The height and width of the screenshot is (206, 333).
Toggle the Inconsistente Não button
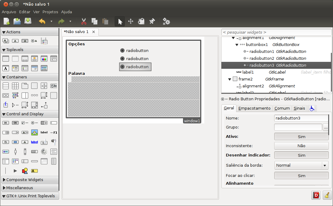pos(301,146)
